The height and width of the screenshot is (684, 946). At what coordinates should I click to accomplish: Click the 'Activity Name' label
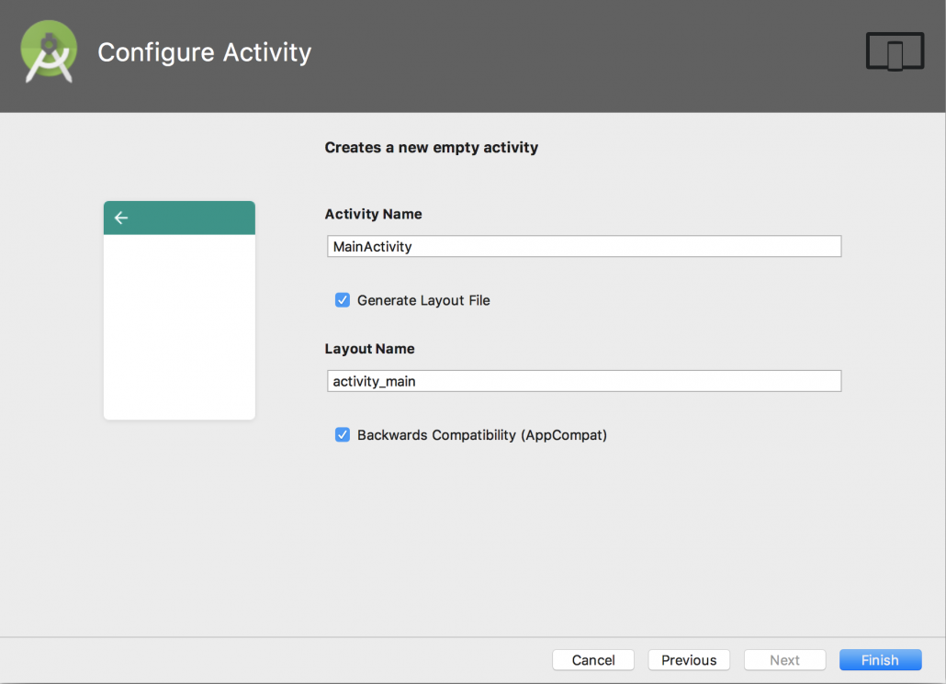[x=373, y=214]
